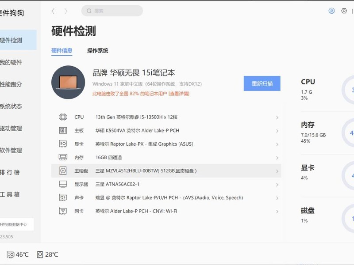
Task: Expand the Samsung 512GB disk row chevron
Action: coord(277,171)
